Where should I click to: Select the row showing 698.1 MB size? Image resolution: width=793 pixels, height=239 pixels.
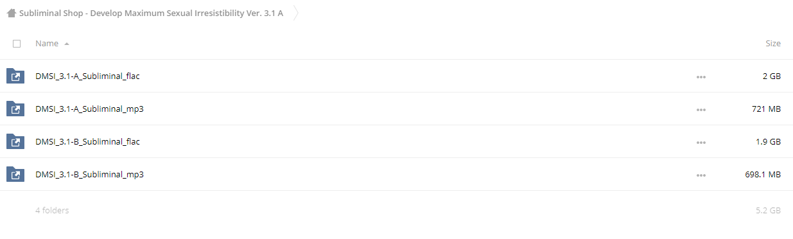pos(396,174)
